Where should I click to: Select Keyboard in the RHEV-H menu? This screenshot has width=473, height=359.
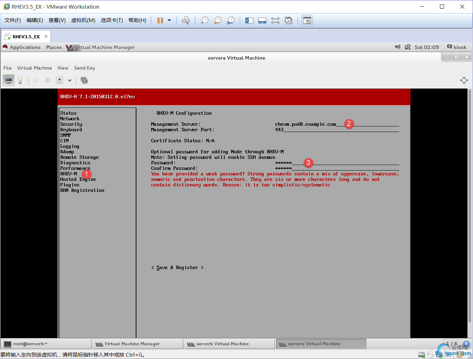pyautogui.click(x=71, y=130)
